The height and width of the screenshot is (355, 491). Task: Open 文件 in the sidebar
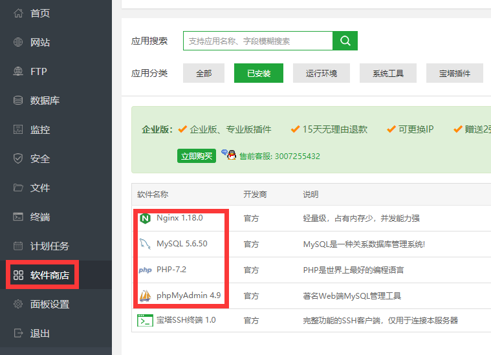[x=39, y=188]
